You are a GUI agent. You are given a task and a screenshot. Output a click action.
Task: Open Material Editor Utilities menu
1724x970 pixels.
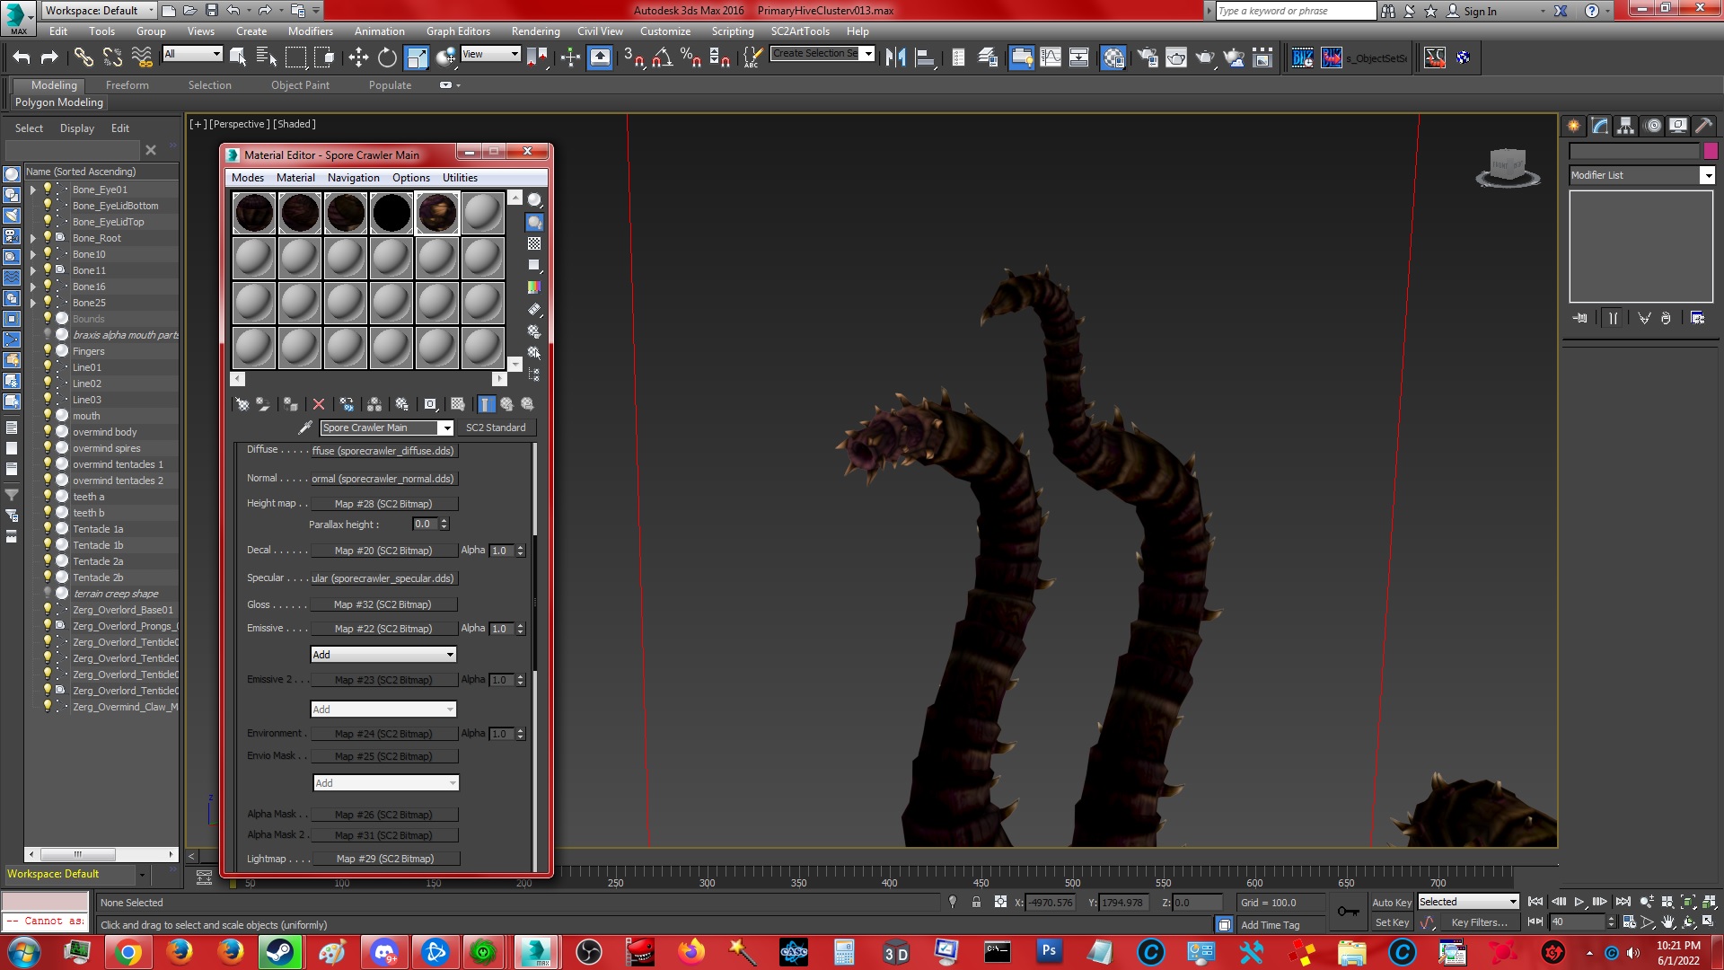pyautogui.click(x=460, y=178)
